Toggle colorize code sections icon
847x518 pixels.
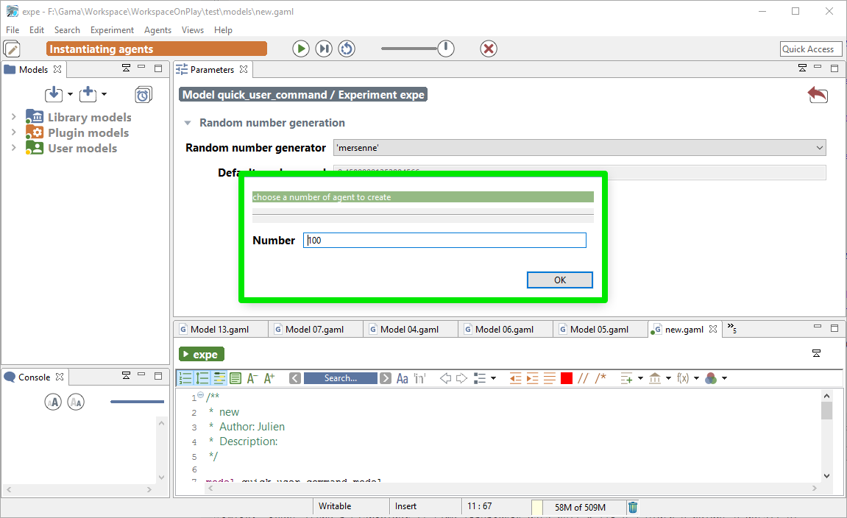[235, 378]
